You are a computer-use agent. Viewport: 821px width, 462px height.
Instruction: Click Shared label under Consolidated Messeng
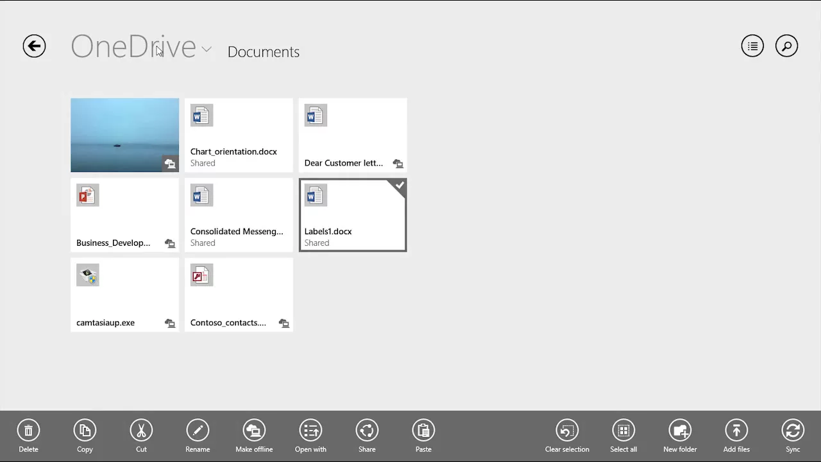203,243
